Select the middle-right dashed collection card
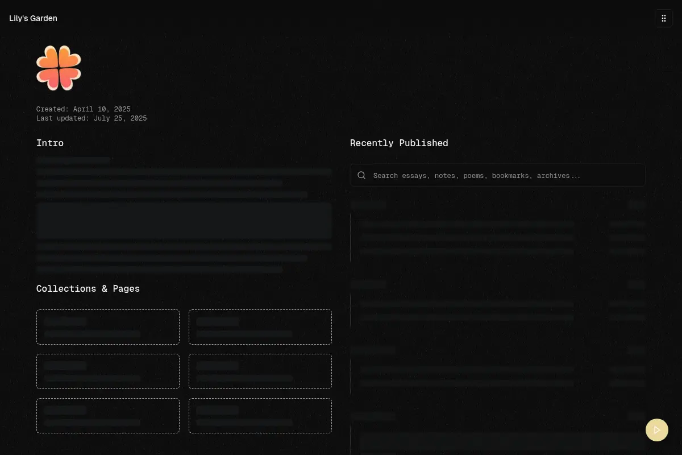The image size is (682, 455). point(260,371)
